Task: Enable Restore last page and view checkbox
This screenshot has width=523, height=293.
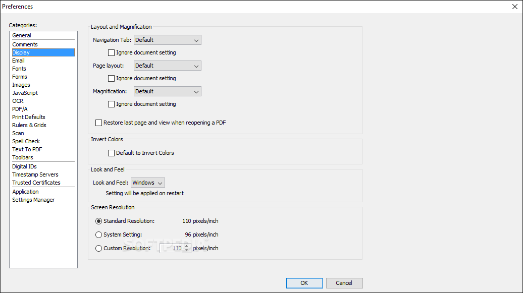Action: coord(99,123)
